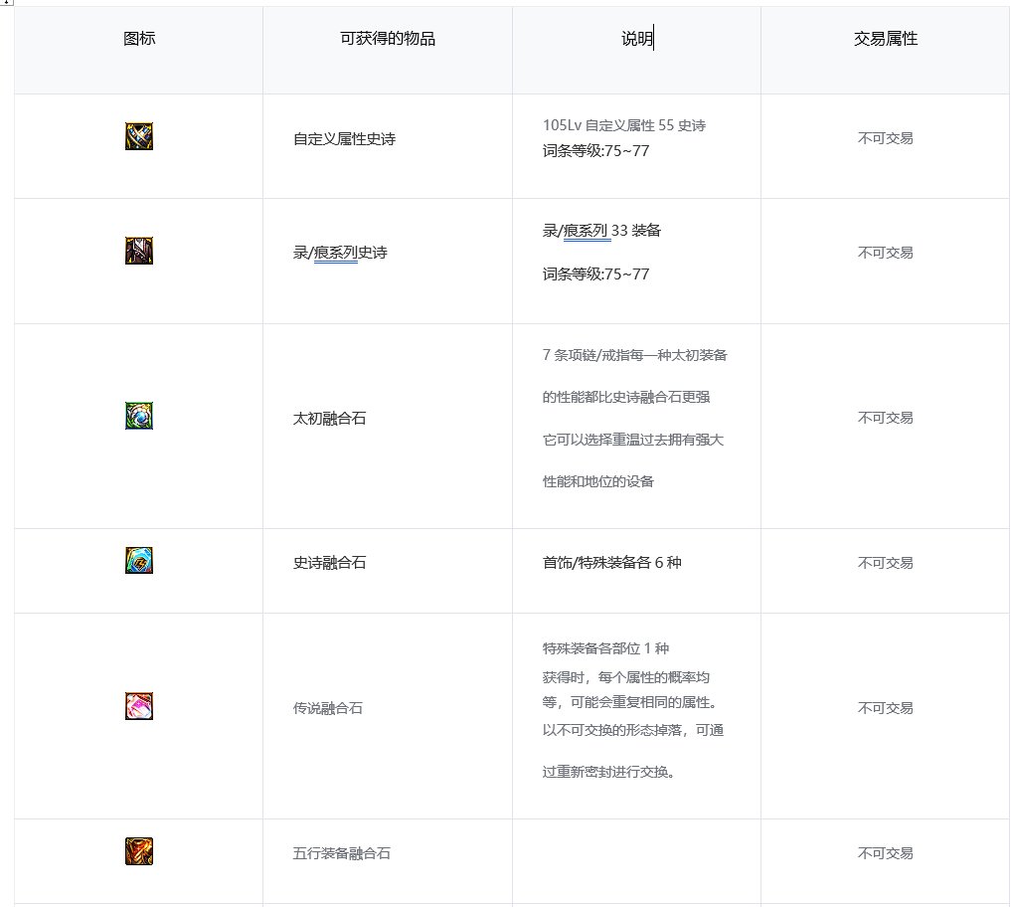
Task: Click the 史诗融合石 blue icon
Action: tap(139, 560)
